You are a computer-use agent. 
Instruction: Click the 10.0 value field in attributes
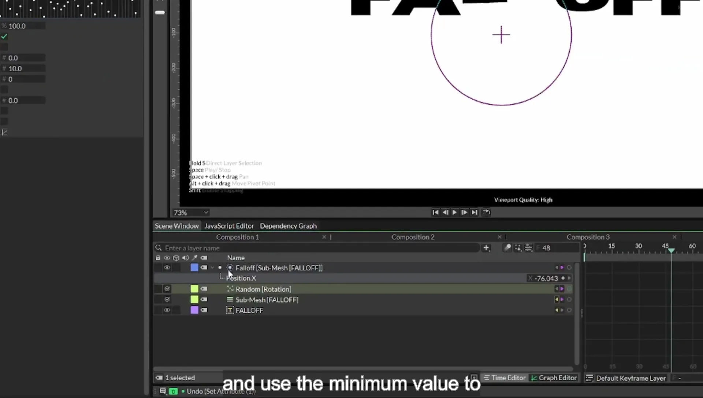point(23,68)
